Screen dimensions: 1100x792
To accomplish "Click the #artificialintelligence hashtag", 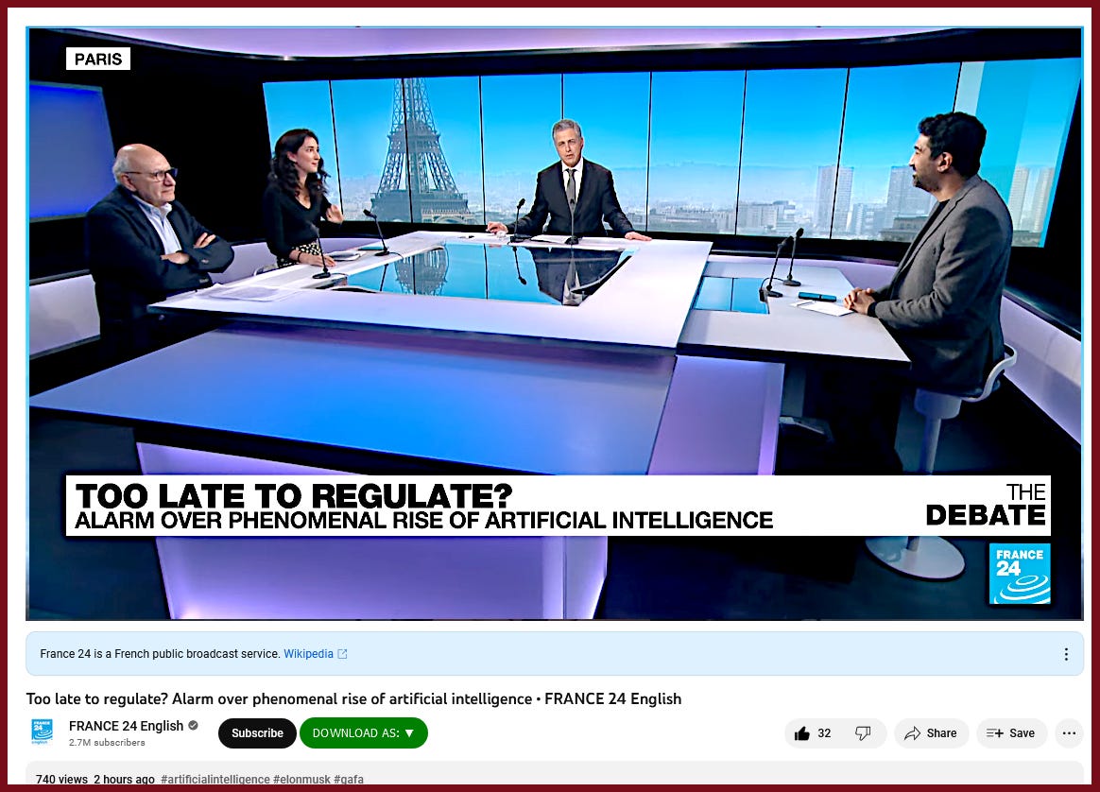I will (215, 780).
